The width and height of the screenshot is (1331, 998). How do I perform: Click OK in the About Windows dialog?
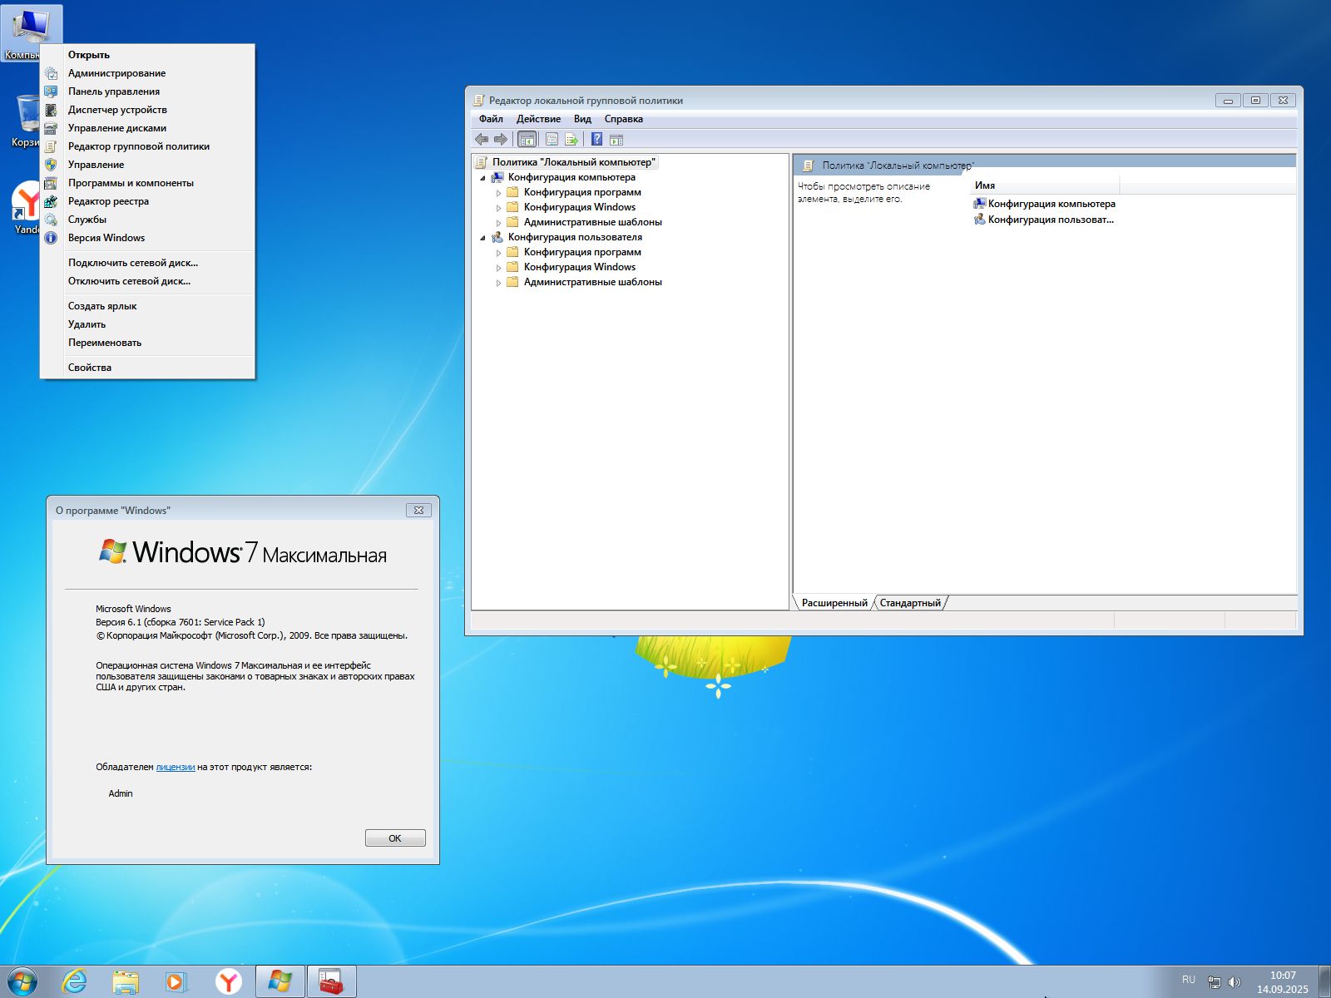coord(395,838)
